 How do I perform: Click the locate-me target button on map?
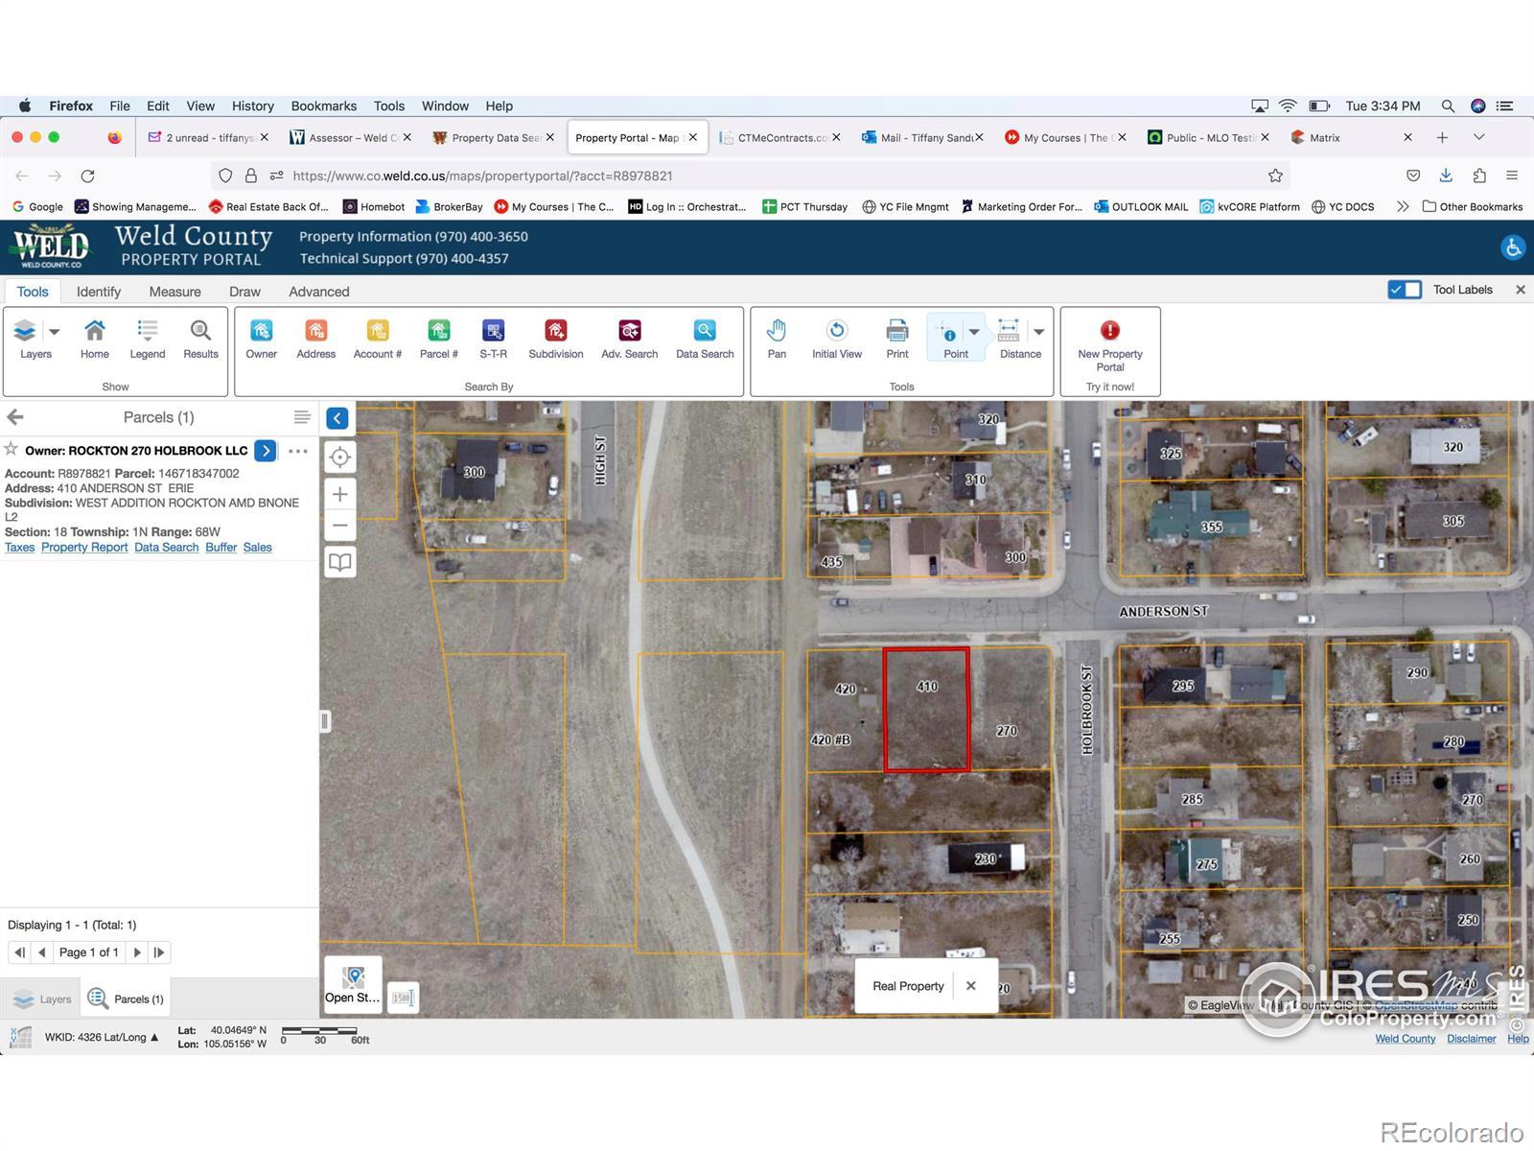click(x=339, y=458)
